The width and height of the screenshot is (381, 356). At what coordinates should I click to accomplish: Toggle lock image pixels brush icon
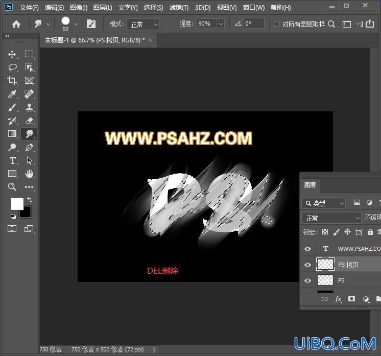[336, 232]
